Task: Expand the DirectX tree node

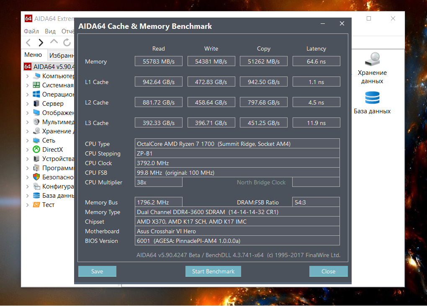Action: tap(28, 150)
